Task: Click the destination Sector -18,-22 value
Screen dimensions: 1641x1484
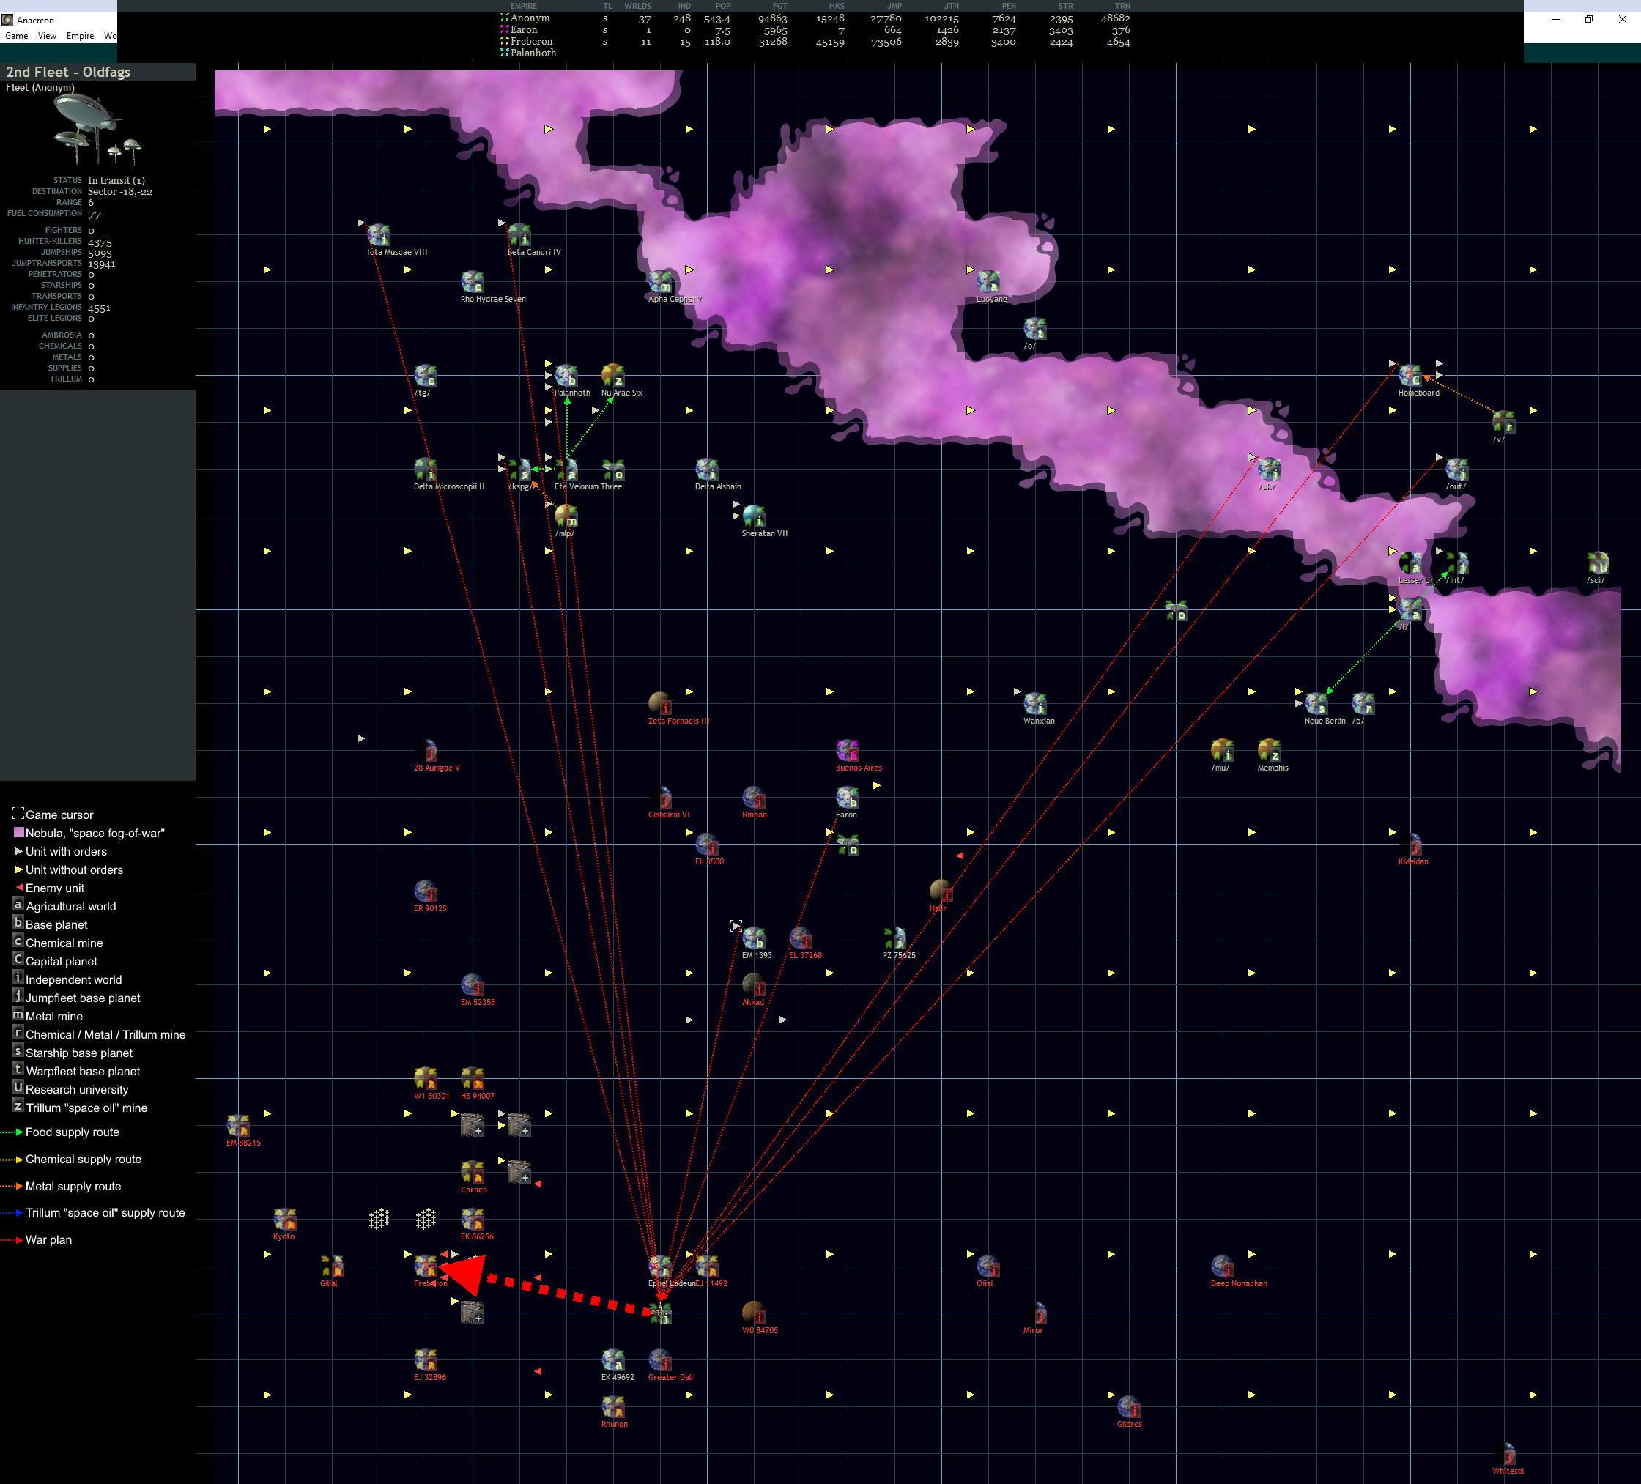Action: (x=119, y=191)
